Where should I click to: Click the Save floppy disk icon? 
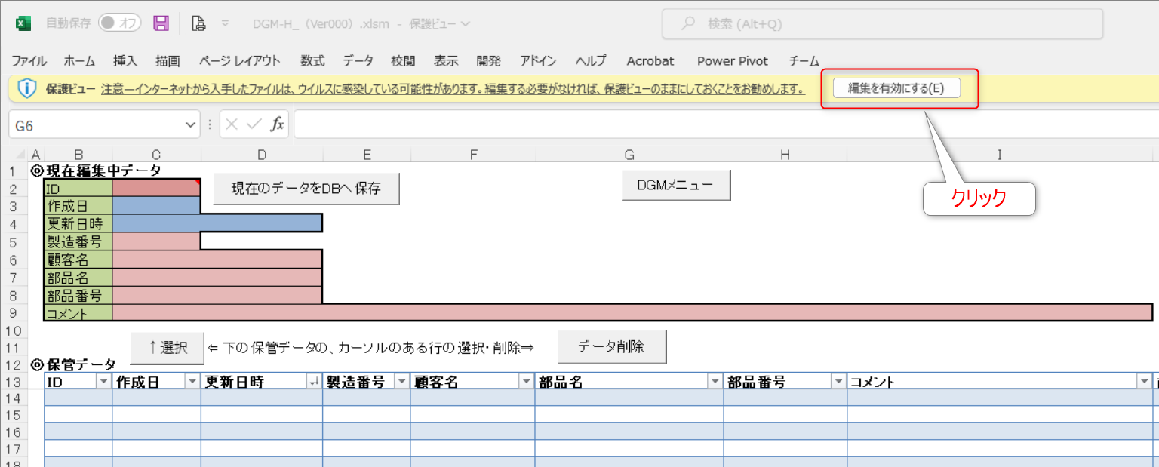pyautogui.click(x=161, y=23)
